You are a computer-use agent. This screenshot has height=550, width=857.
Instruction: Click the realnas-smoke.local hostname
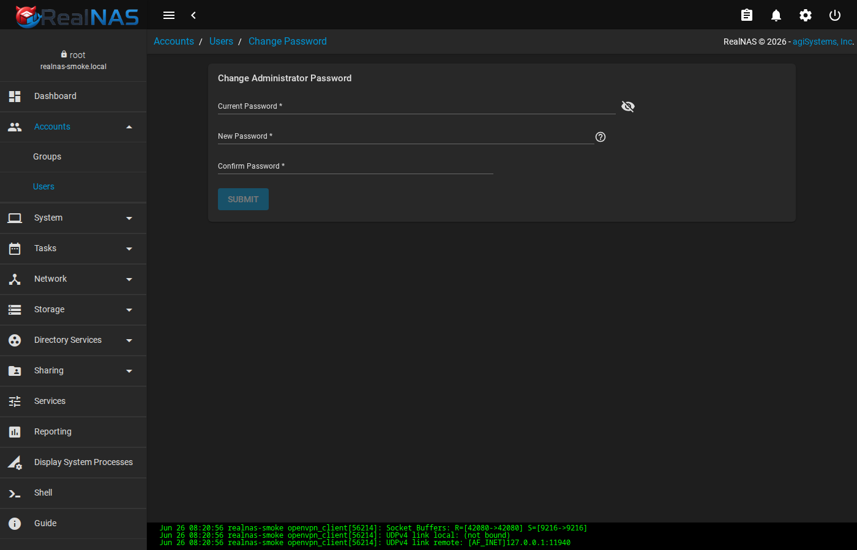[x=73, y=67]
